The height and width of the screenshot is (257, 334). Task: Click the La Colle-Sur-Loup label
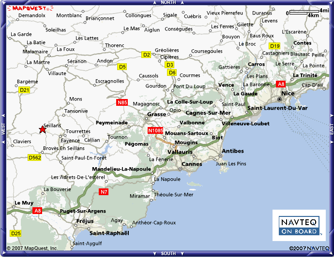[190, 102]
